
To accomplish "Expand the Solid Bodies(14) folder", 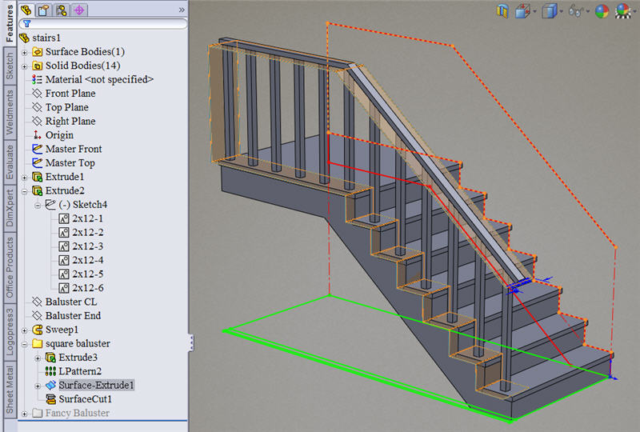I will pyautogui.click(x=25, y=66).
